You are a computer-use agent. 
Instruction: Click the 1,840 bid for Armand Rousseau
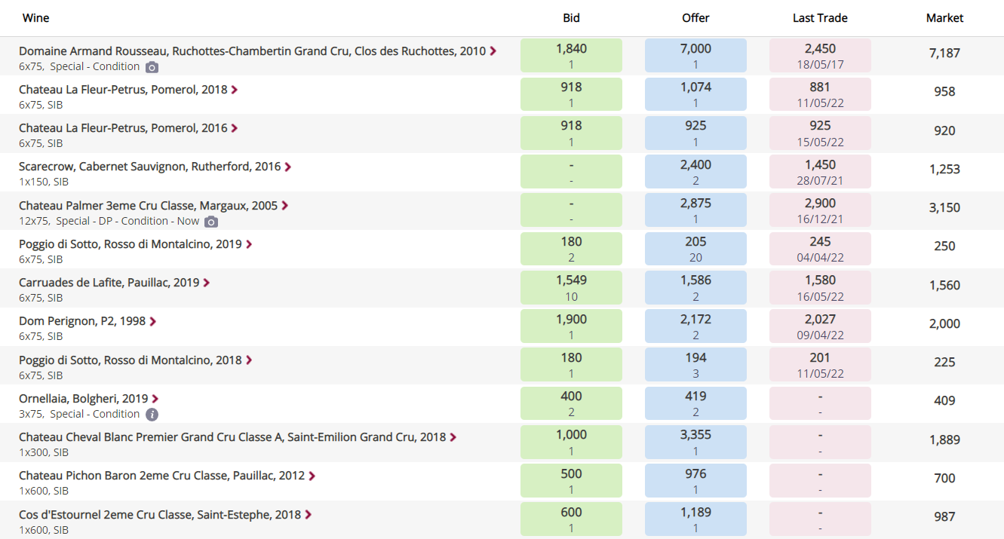pyautogui.click(x=571, y=56)
